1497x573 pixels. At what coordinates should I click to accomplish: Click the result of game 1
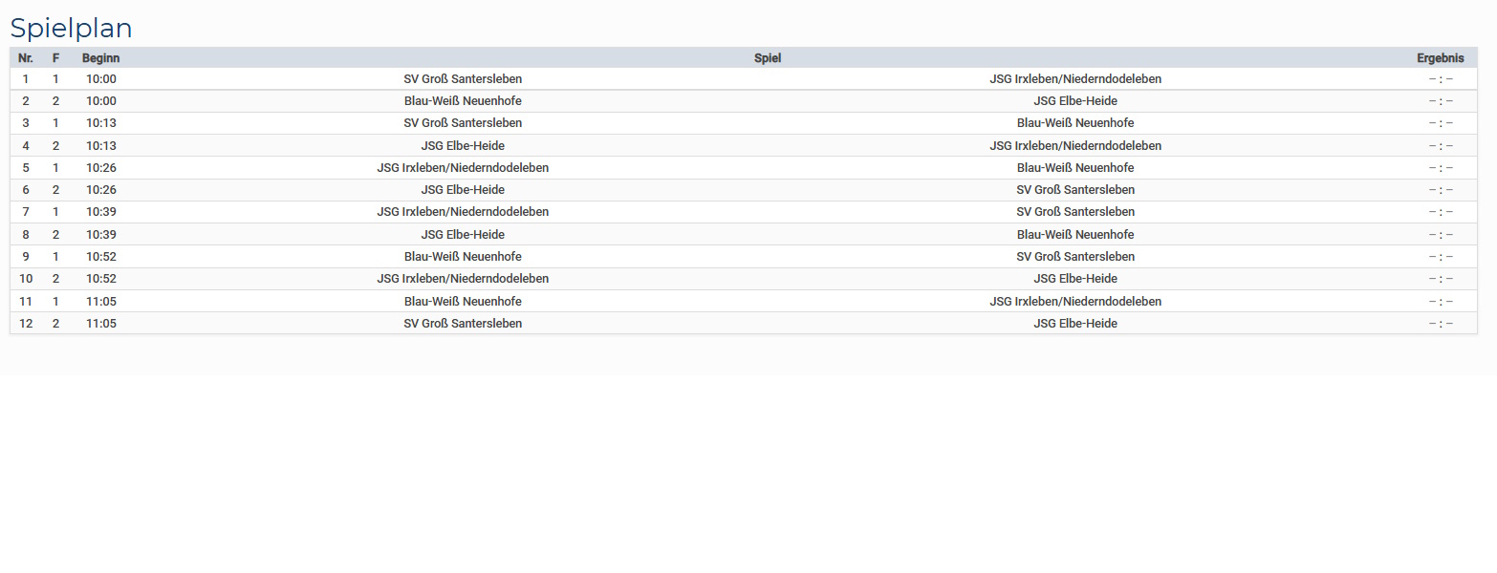(x=1441, y=79)
